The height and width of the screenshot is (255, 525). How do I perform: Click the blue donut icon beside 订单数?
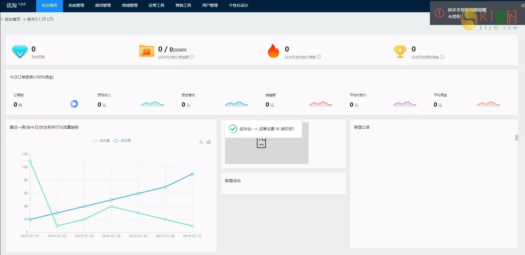pos(74,104)
